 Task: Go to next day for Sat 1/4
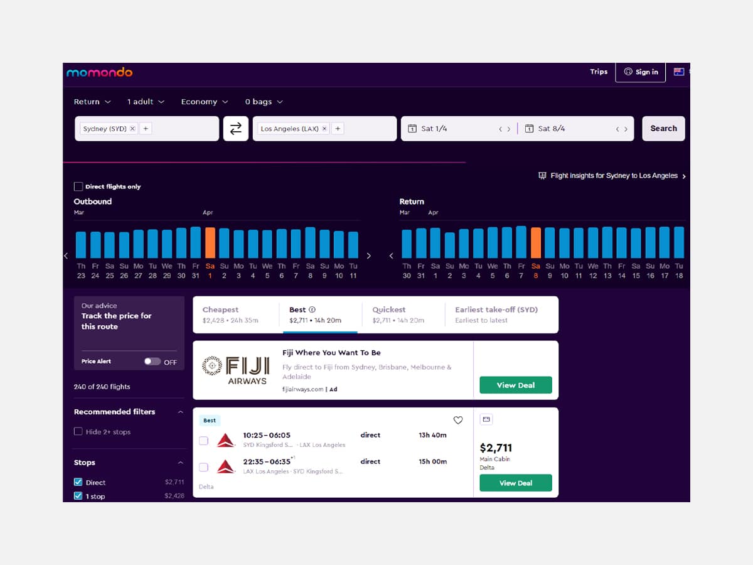coord(509,129)
